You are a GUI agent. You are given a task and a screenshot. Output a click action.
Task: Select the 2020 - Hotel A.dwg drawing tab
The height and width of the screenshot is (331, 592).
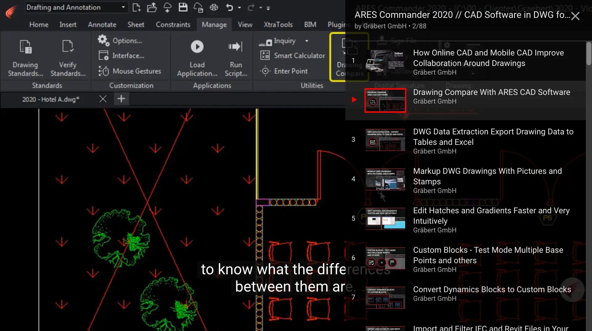pos(51,99)
